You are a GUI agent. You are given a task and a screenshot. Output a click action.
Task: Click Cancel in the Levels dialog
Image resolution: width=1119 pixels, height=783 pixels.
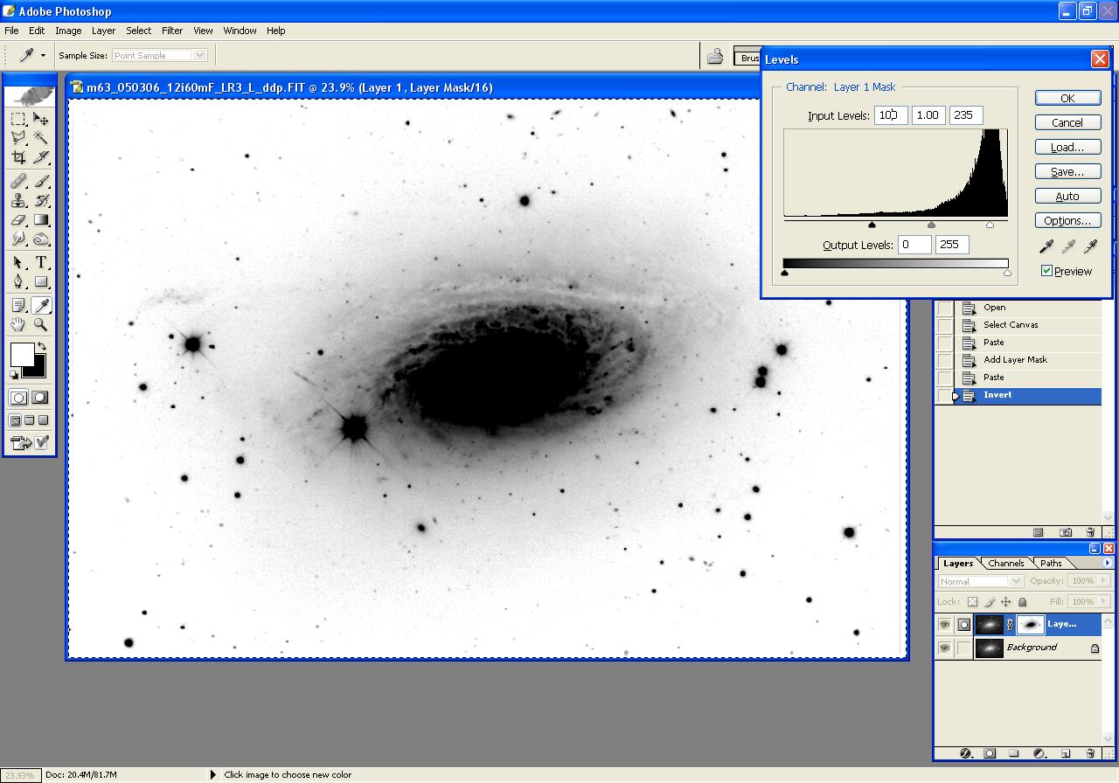pos(1067,123)
